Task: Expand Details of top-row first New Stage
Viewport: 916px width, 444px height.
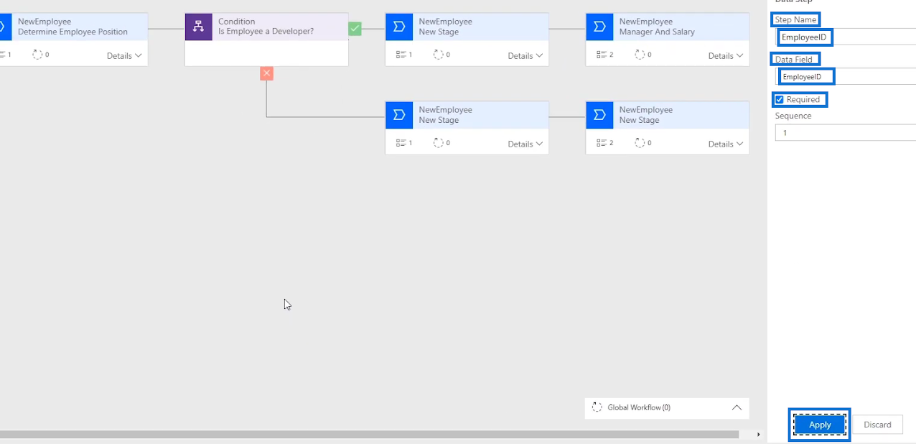Action: coord(525,55)
